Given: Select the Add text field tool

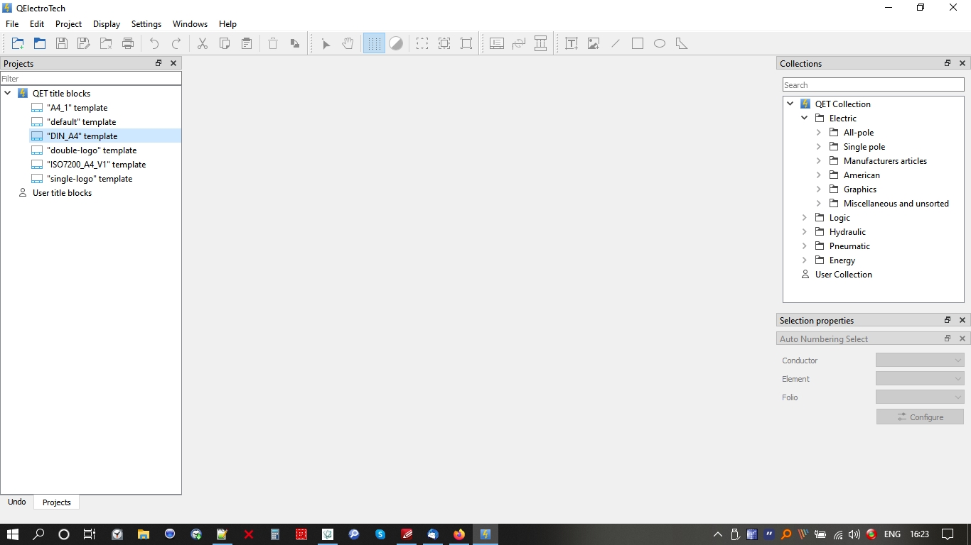Looking at the screenshot, I should 572,43.
